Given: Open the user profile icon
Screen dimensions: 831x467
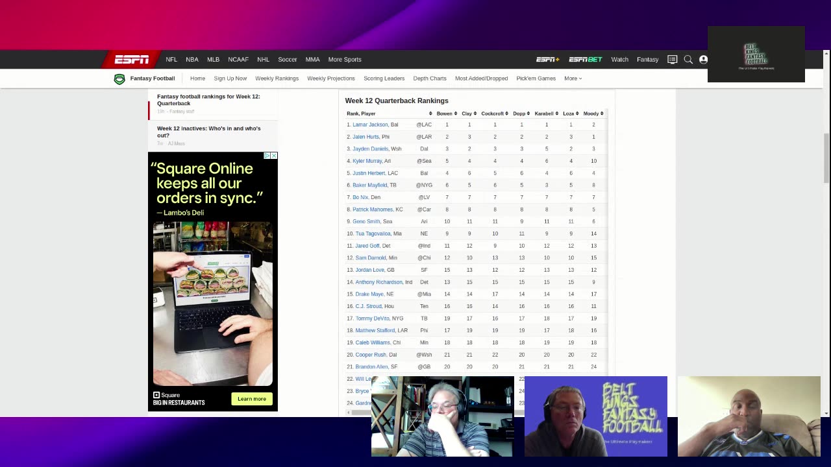Looking at the screenshot, I should pos(703,60).
